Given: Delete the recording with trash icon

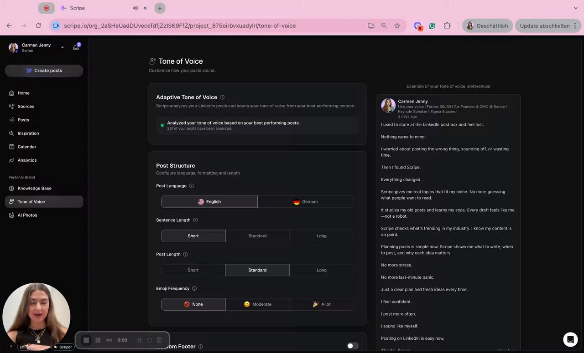Looking at the screenshot, I should [159, 340].
